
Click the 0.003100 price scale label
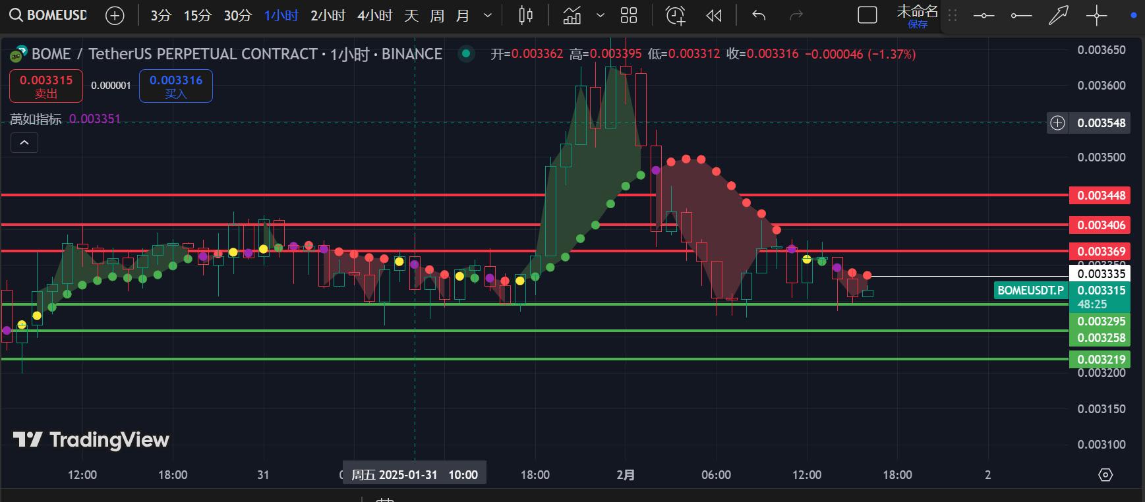tap(1101, 445)
